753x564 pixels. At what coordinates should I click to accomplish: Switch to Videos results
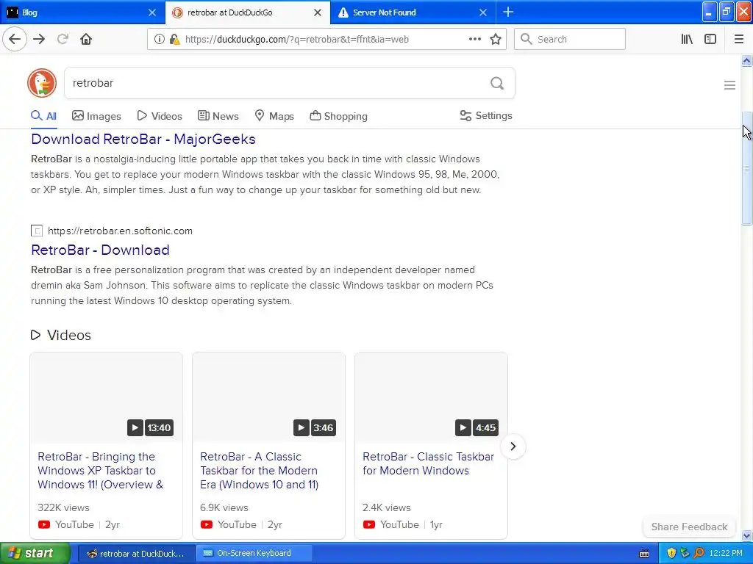[x=160, y=116]
